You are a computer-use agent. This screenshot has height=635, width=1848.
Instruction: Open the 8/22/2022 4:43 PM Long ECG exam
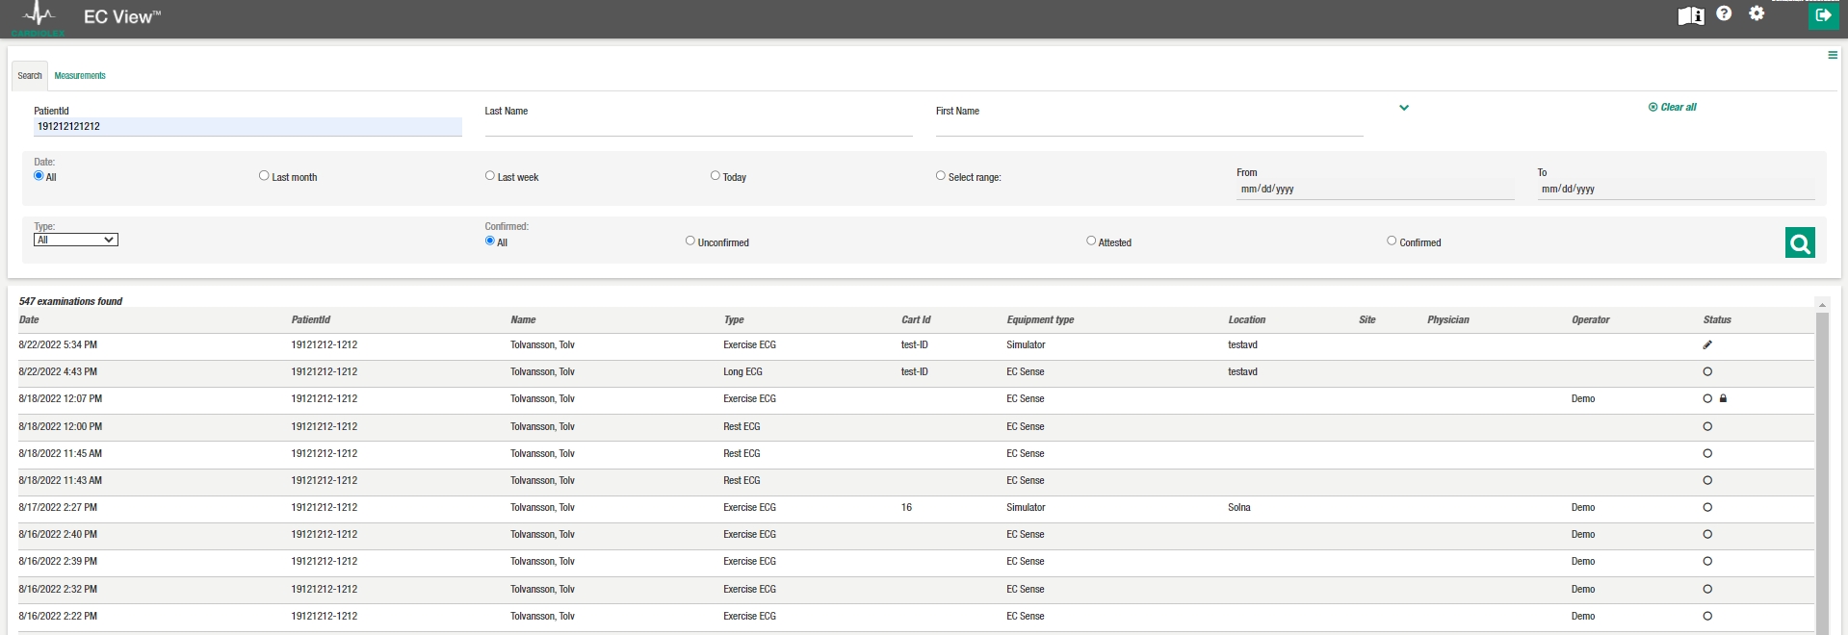(x=742, y=372)
